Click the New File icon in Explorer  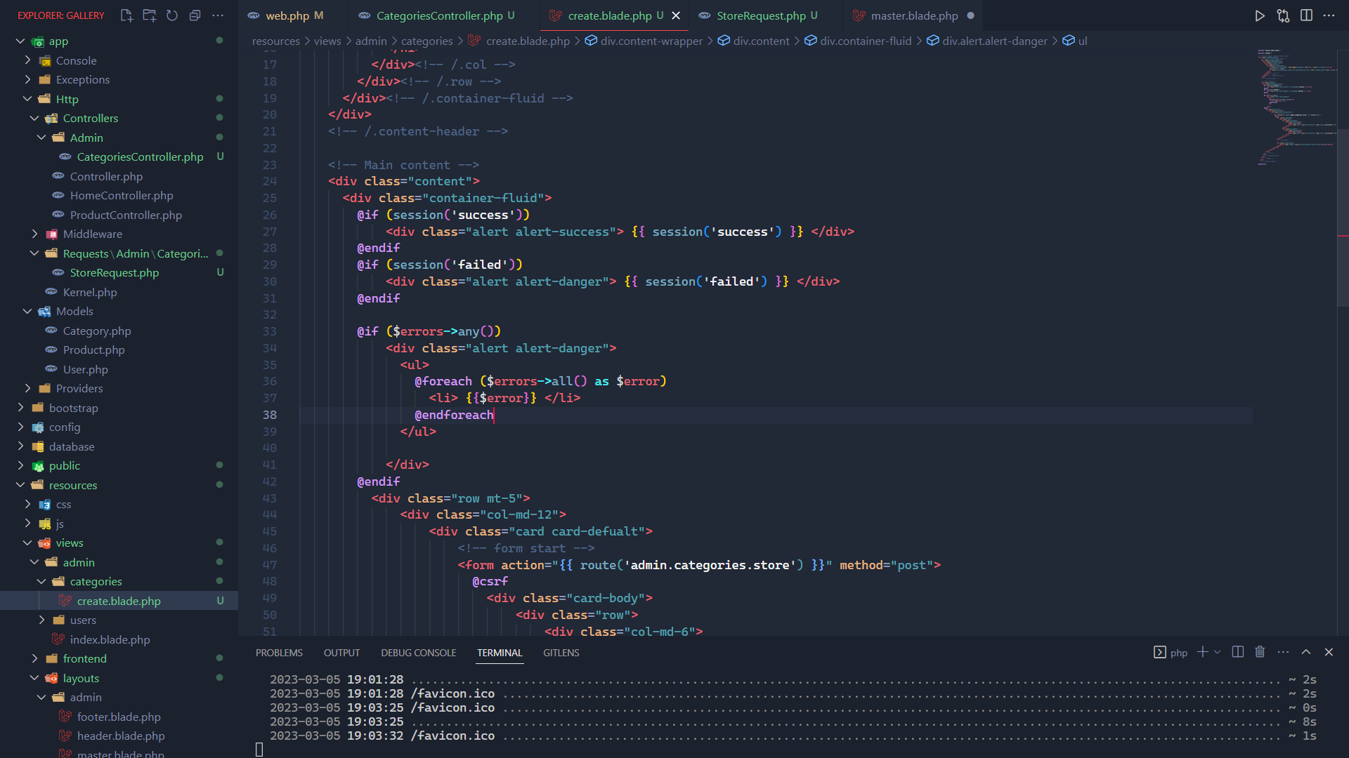(x=126, y=15)
